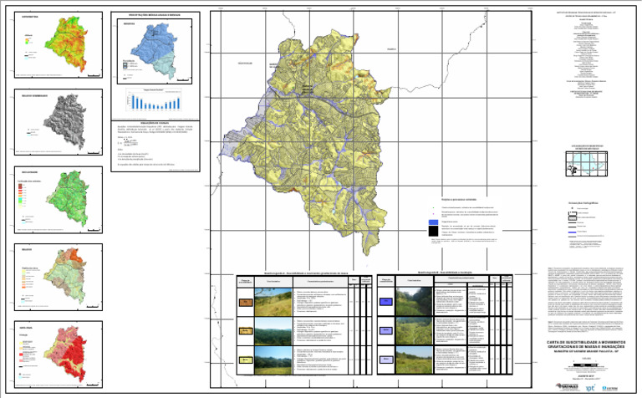Click the precipitation map blue legend boxes
The height and width of the screenshot is (398, 642).
click(x=125, y=64)
